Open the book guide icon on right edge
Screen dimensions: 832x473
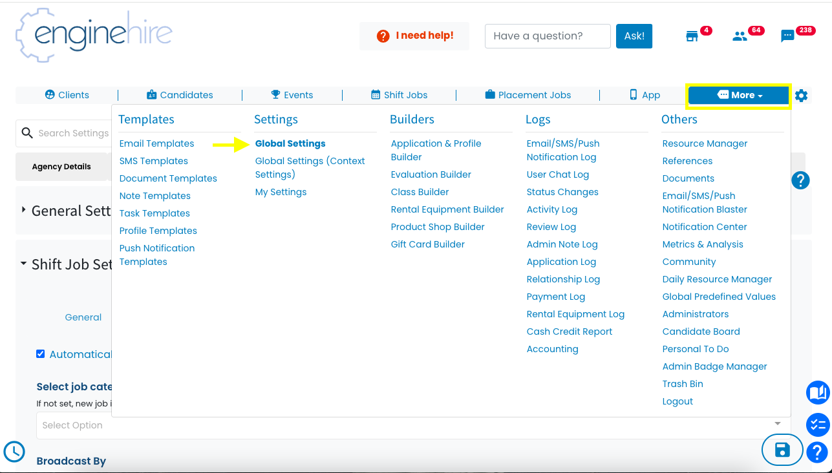pyautogui.click(x=818, y=392)
